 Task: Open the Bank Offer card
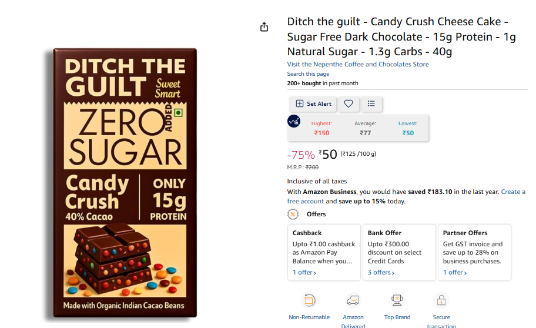coord(399,252)
